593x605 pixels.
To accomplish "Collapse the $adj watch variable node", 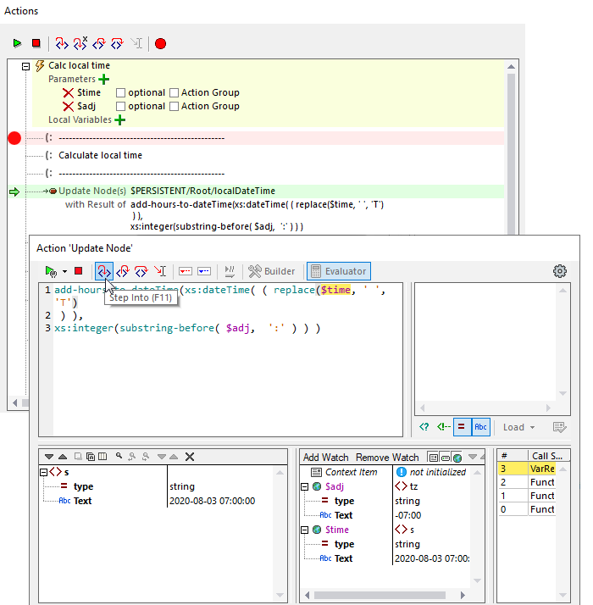I will [305, 486].
